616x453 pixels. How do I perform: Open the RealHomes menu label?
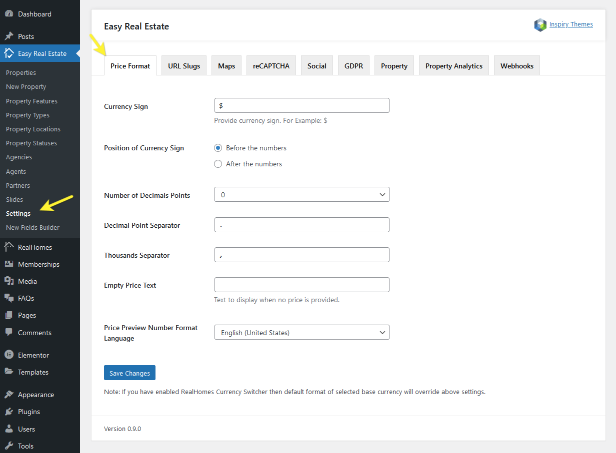coord(35,247)
